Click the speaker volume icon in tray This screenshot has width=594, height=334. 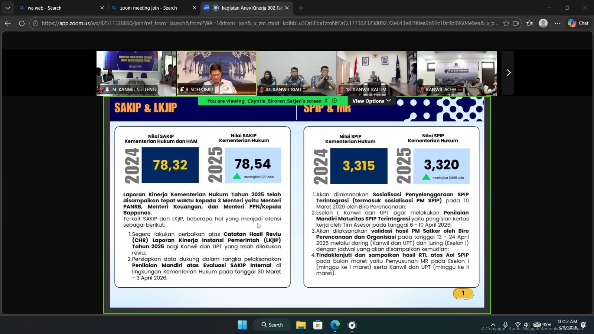526,325
